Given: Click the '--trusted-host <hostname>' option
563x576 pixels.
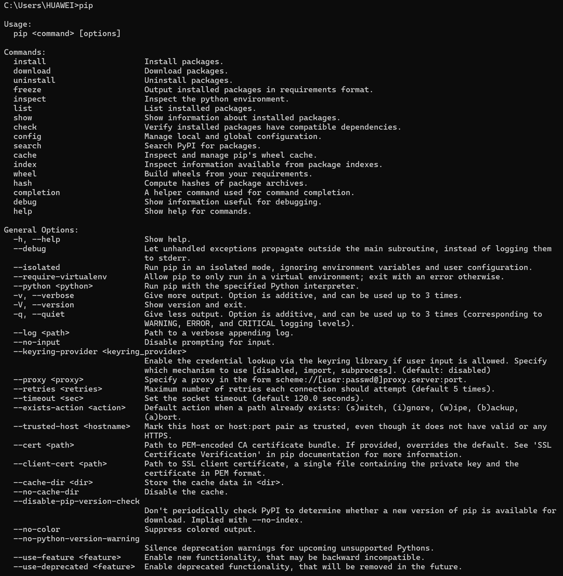Looking at the screenshot, I should (x=72, y=427).
